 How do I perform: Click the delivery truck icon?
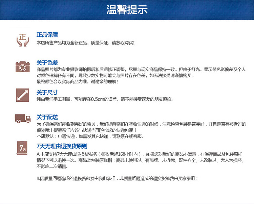pyautogui.click(x=23, y=119)
